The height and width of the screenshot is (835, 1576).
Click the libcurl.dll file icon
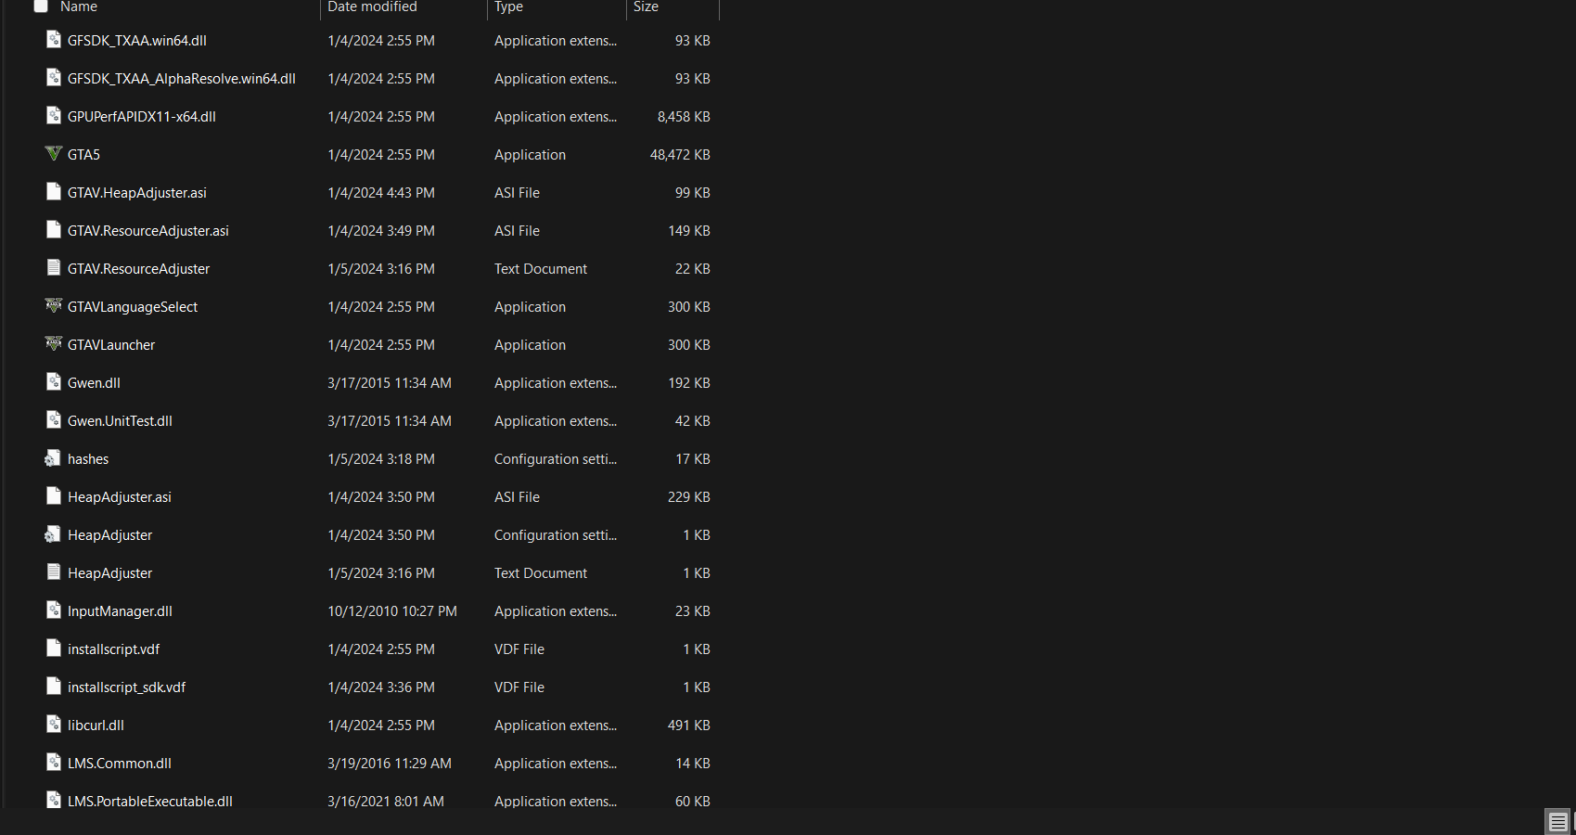[54, 725]
